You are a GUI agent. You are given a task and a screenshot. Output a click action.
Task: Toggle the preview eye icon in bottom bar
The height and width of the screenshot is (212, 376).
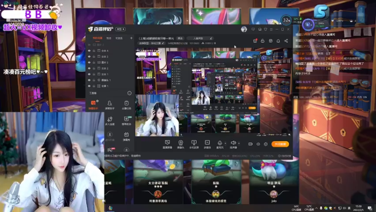(x=258, y=144)
